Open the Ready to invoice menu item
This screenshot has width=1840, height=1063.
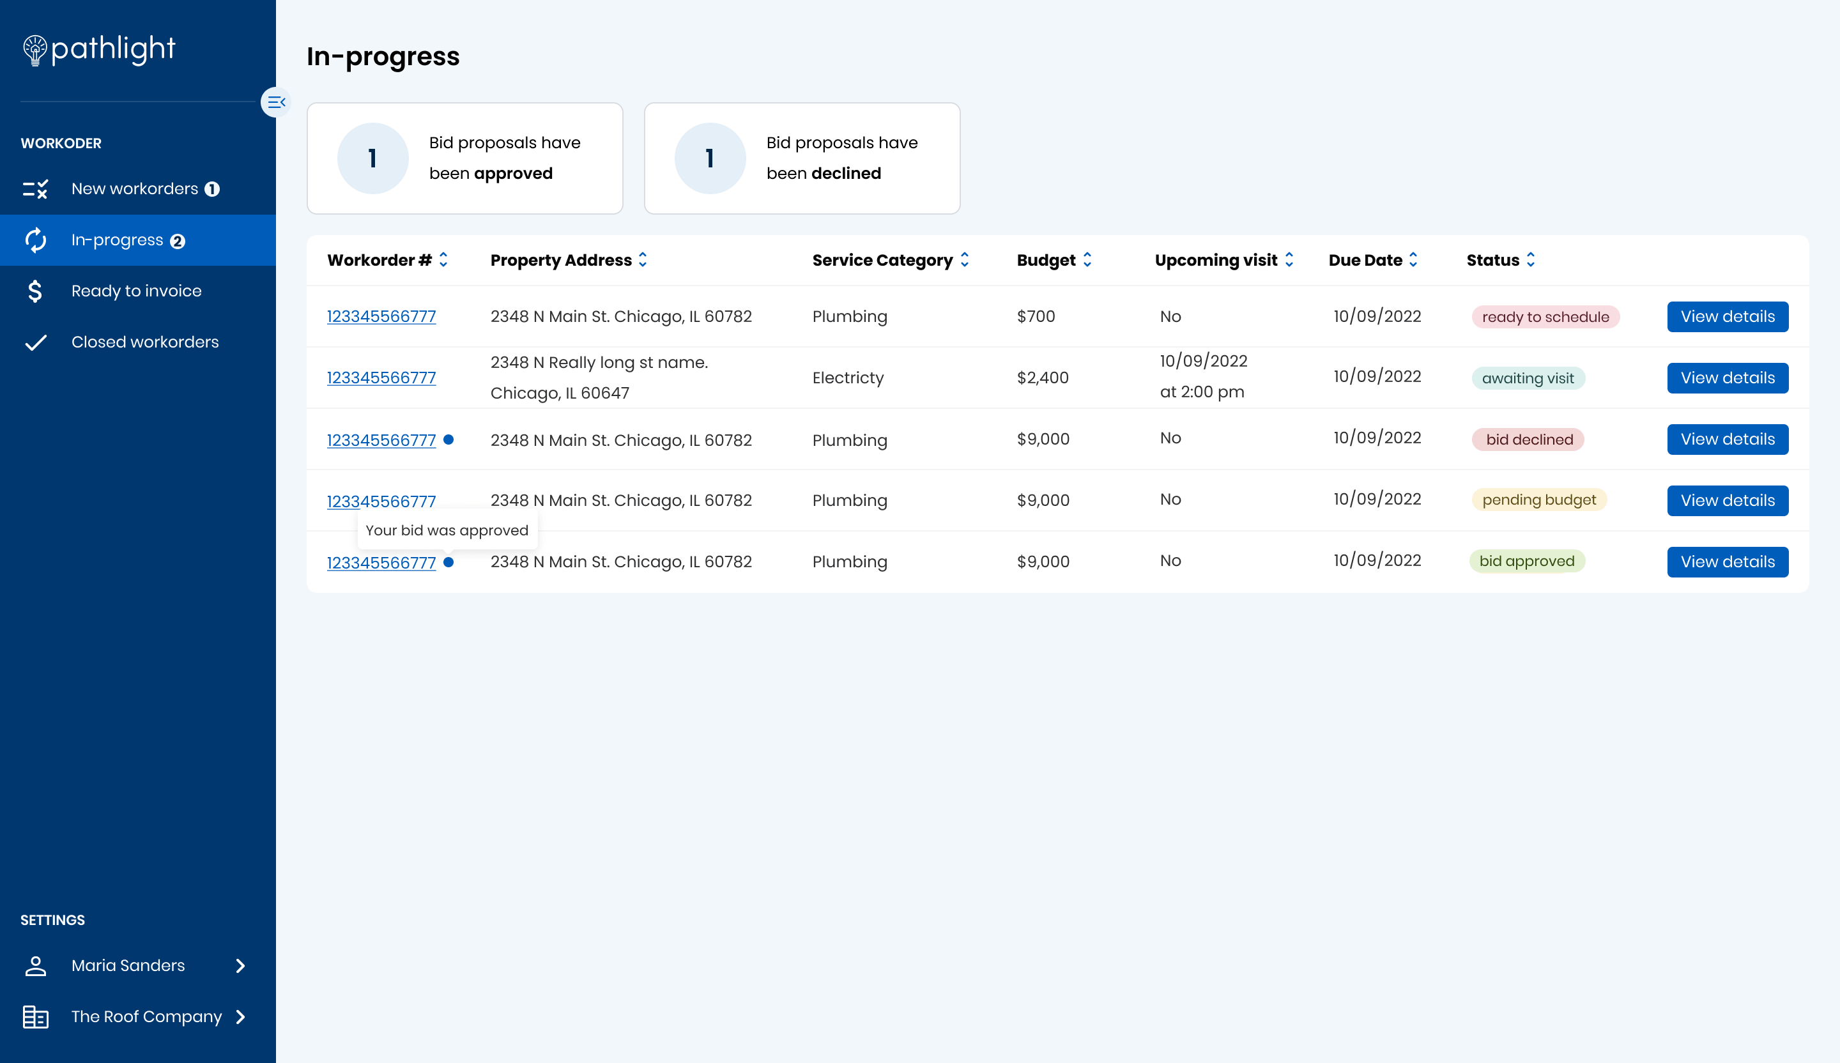click(x=136, y=291)
